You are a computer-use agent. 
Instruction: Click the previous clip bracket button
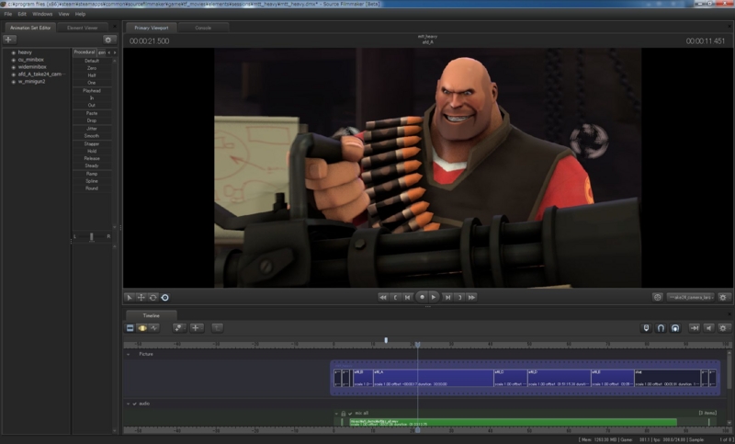tap(395, 297)
